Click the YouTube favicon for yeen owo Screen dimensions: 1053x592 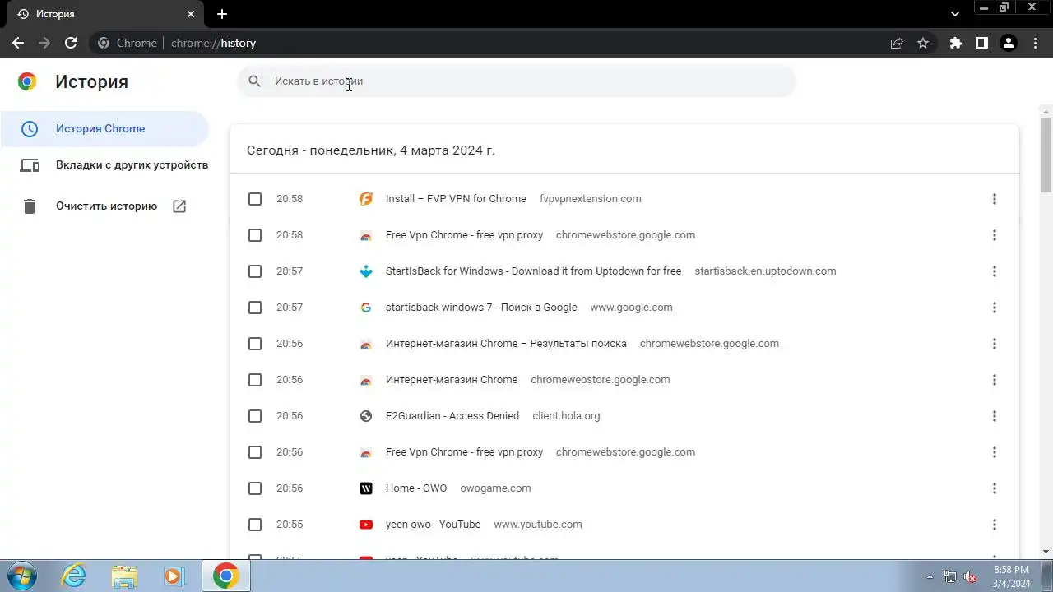click(366, 525)
